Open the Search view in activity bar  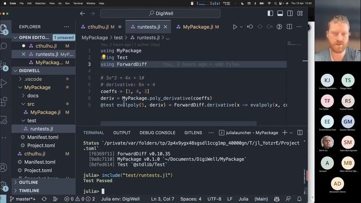(x=4, y=46)
